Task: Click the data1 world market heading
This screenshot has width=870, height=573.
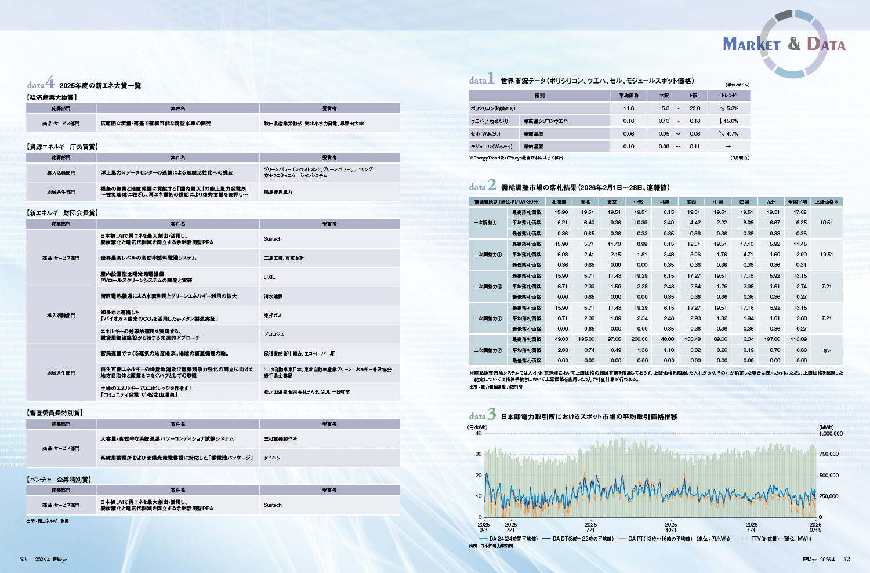Action: (597, 81)
